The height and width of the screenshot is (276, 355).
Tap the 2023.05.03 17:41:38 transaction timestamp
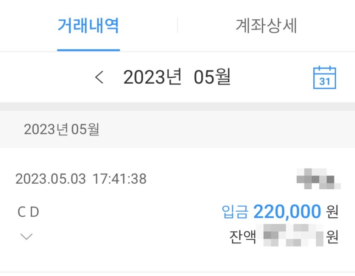pos(81,179)
